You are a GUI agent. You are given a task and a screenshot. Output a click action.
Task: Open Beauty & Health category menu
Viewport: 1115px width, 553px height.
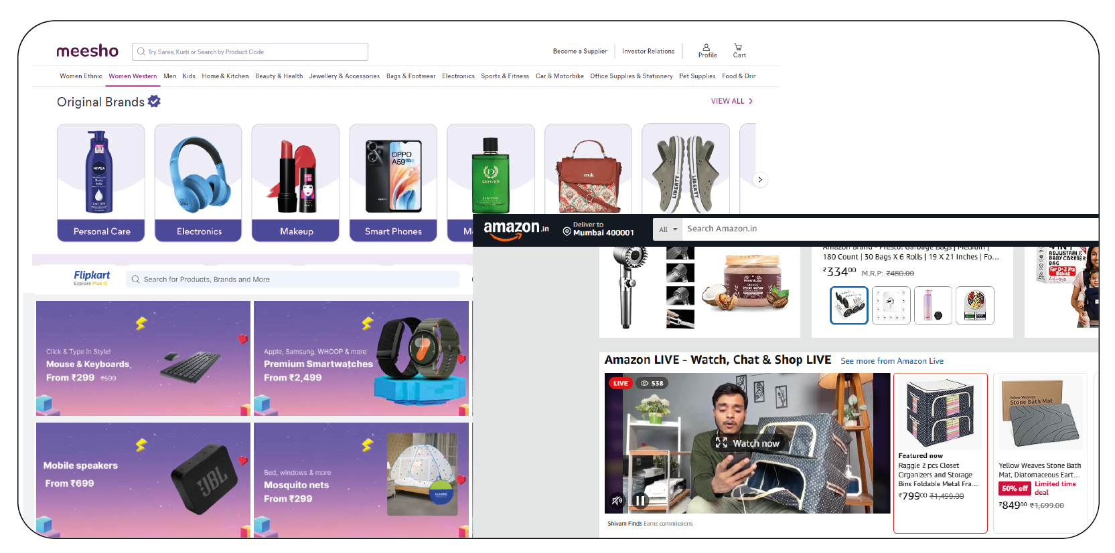(279, 76)
